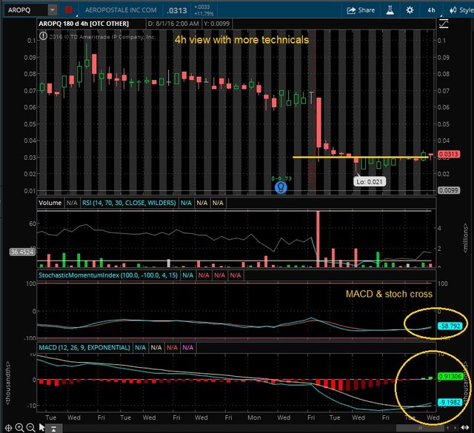Click the AEROPOSTALE INC COM company name

pos(121,10)
